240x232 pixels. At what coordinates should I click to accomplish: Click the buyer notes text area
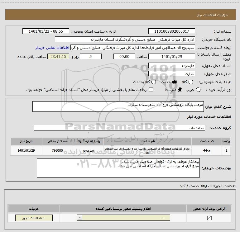pyautogui.click(x=118, y=168)
